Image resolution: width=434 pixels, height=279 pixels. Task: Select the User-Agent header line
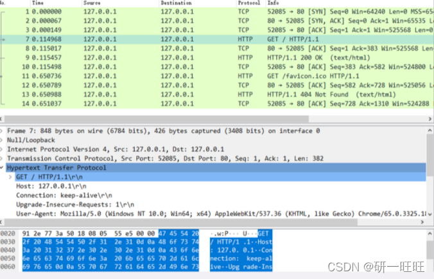[221, 214]
